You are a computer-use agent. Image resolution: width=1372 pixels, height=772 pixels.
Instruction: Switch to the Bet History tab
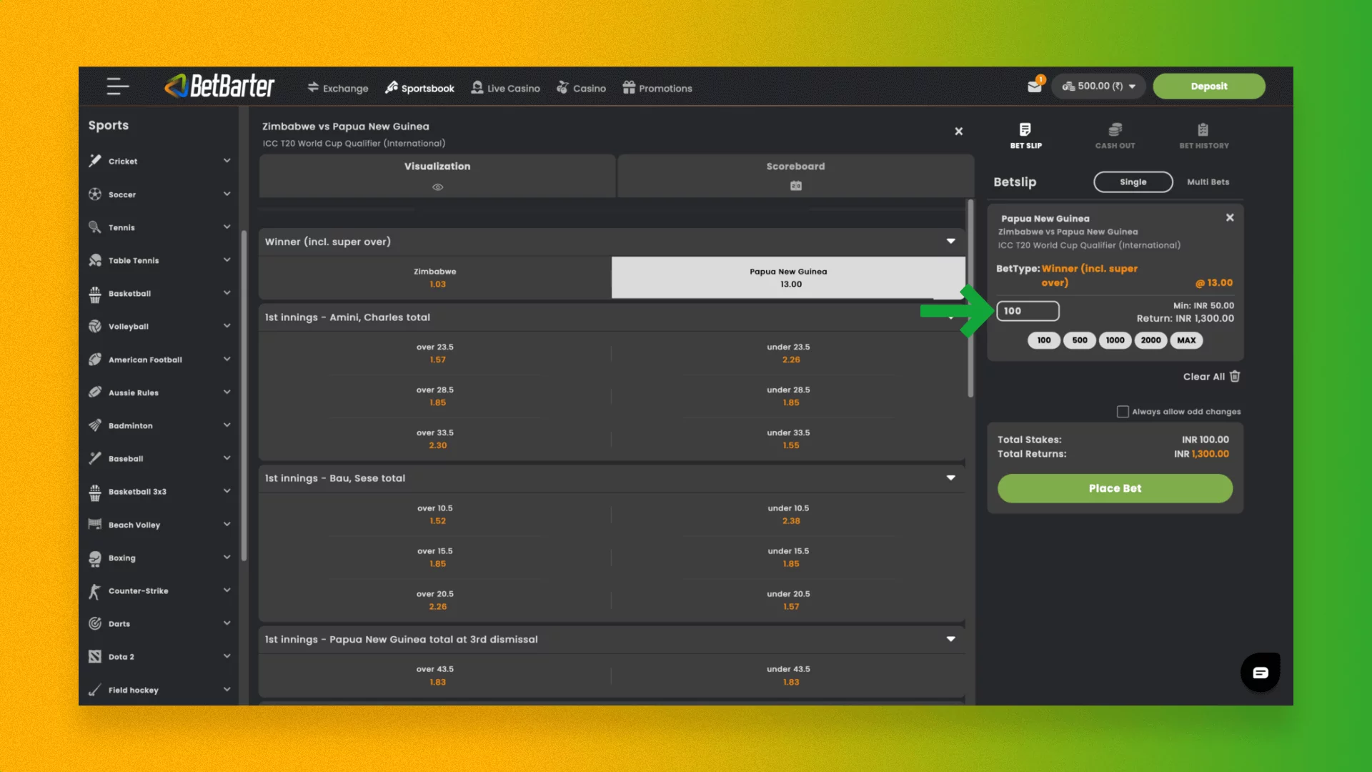tap(1204, 136)
